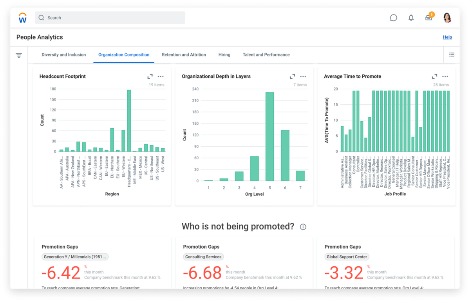Expand the Average Time to Promote chart

[434, 76]
